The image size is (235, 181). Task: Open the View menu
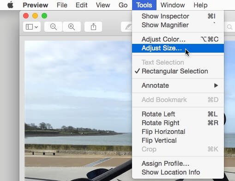coord(103,5)
